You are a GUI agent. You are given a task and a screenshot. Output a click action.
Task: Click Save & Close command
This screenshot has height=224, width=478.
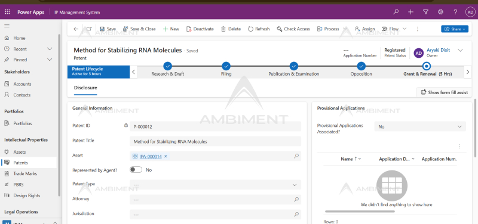coord(139,29)
